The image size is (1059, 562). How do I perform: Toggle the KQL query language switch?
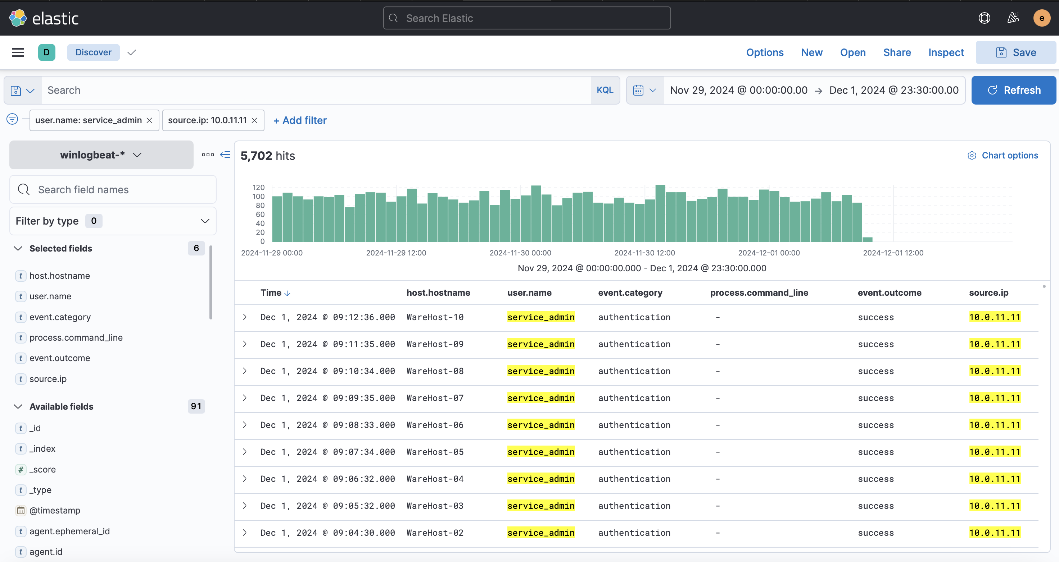point(605,90)
